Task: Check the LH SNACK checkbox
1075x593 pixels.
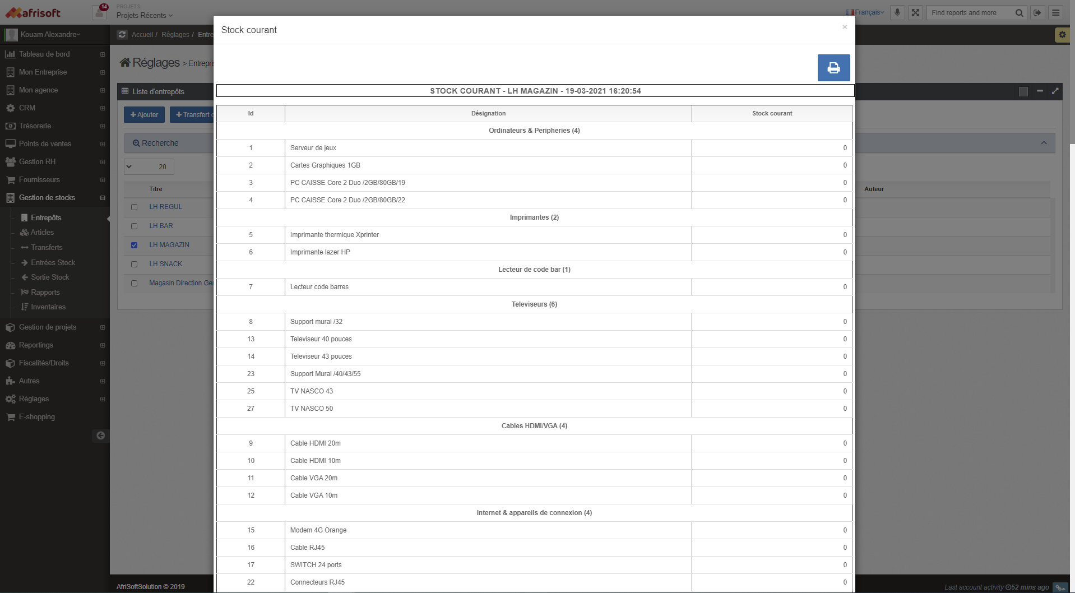Action: 134,264
